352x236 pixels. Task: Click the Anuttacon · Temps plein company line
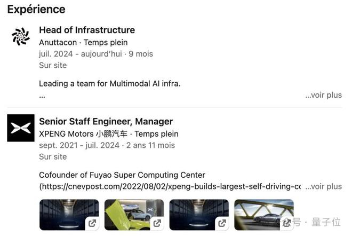tap(83, 42)
